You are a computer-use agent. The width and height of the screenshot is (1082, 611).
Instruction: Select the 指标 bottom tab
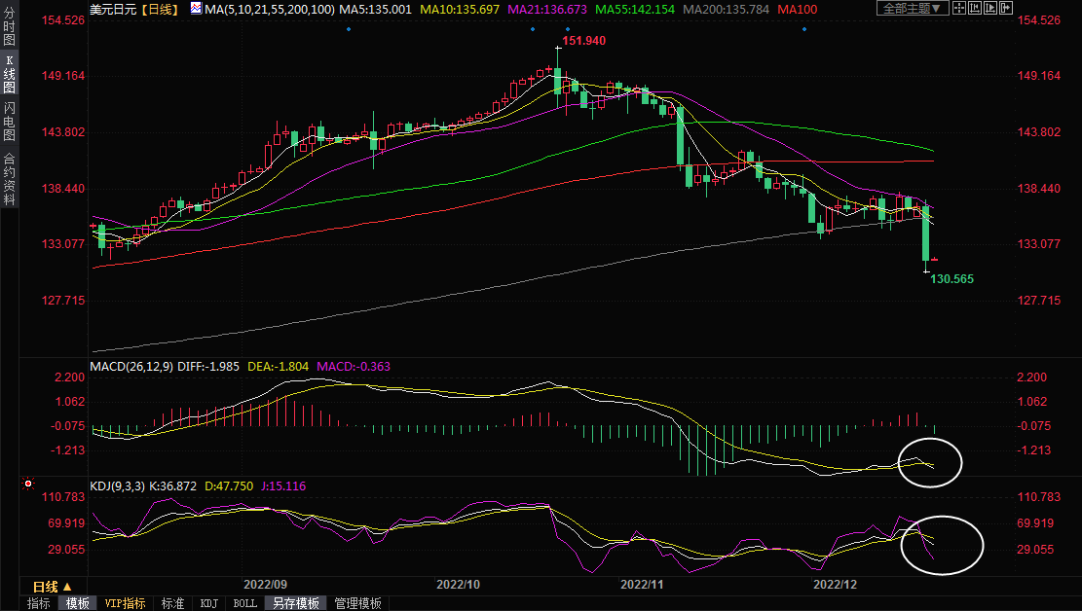39,603
